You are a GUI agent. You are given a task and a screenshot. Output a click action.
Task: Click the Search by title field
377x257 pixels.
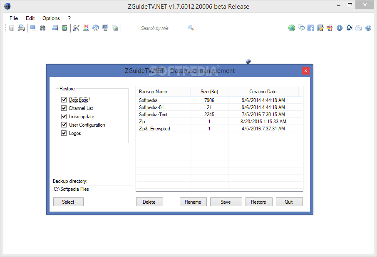155,28
